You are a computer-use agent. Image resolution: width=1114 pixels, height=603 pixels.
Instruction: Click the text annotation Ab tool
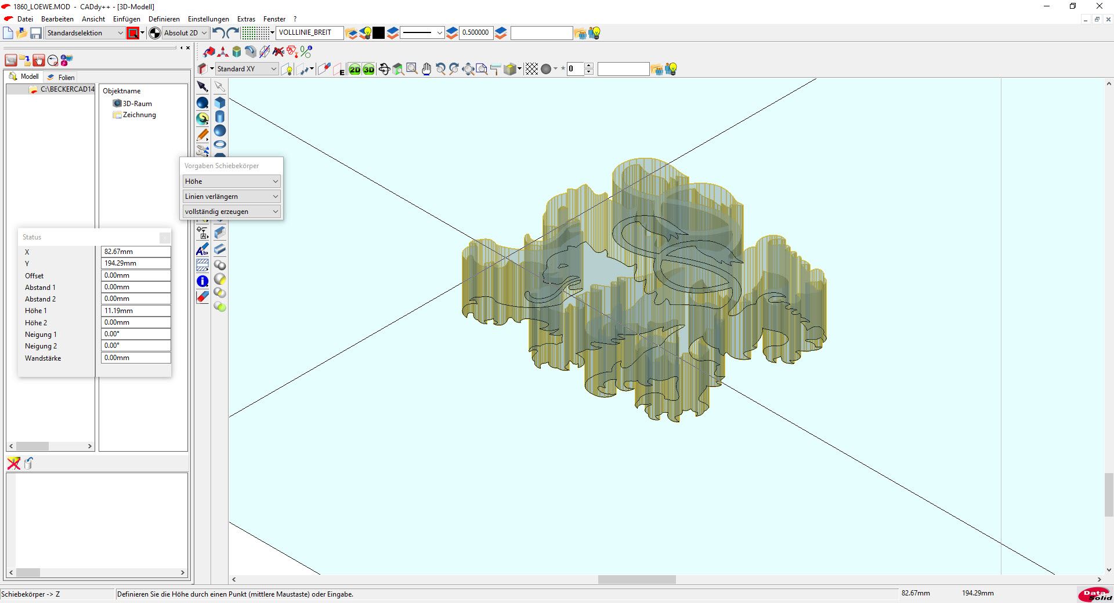(202, 250)
